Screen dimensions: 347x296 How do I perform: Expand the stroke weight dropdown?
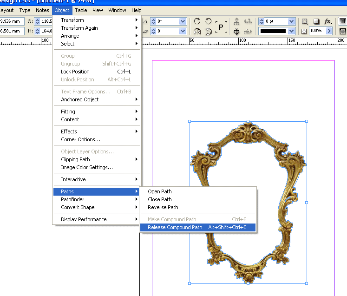pos(291,21)
